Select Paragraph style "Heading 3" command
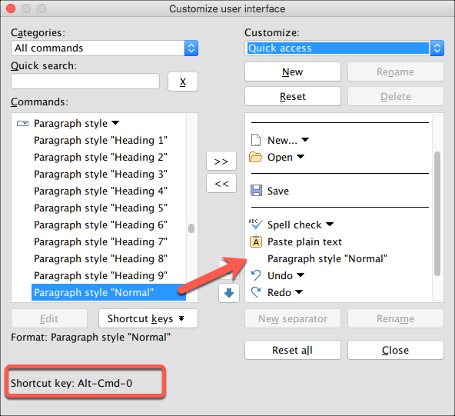 coord(101,175)
